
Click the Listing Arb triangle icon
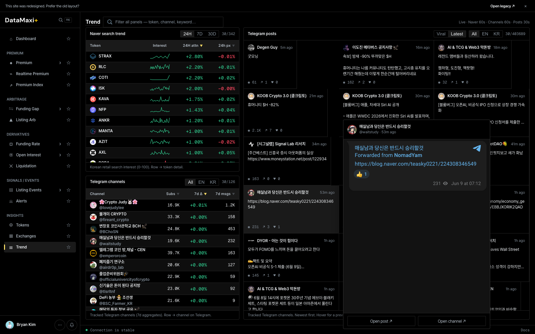(x=11, y=120)
